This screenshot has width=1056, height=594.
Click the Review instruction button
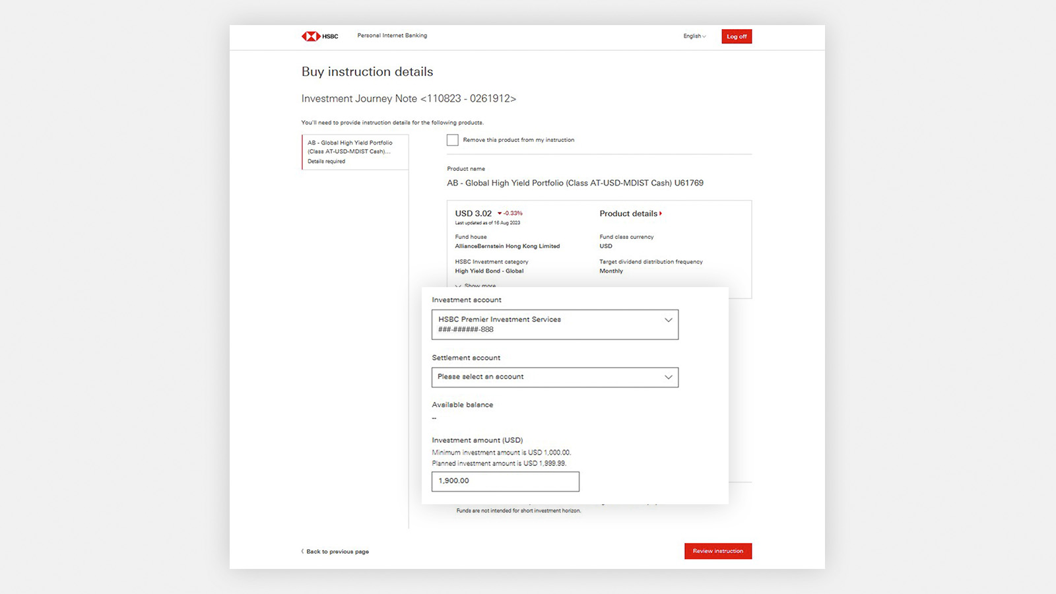tap(718, 551)
